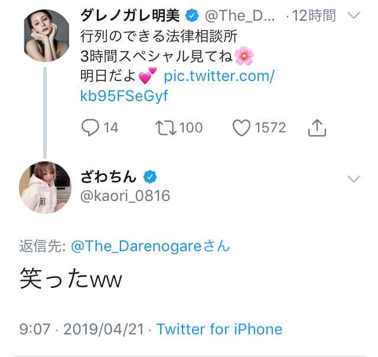
Task: Click the verified badge beside ざわちん
Action: click(151, 177)
